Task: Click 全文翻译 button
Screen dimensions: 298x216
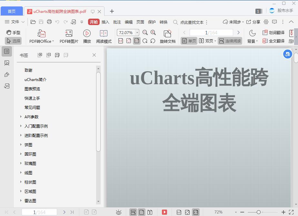Action: click(x=273, y=41)
